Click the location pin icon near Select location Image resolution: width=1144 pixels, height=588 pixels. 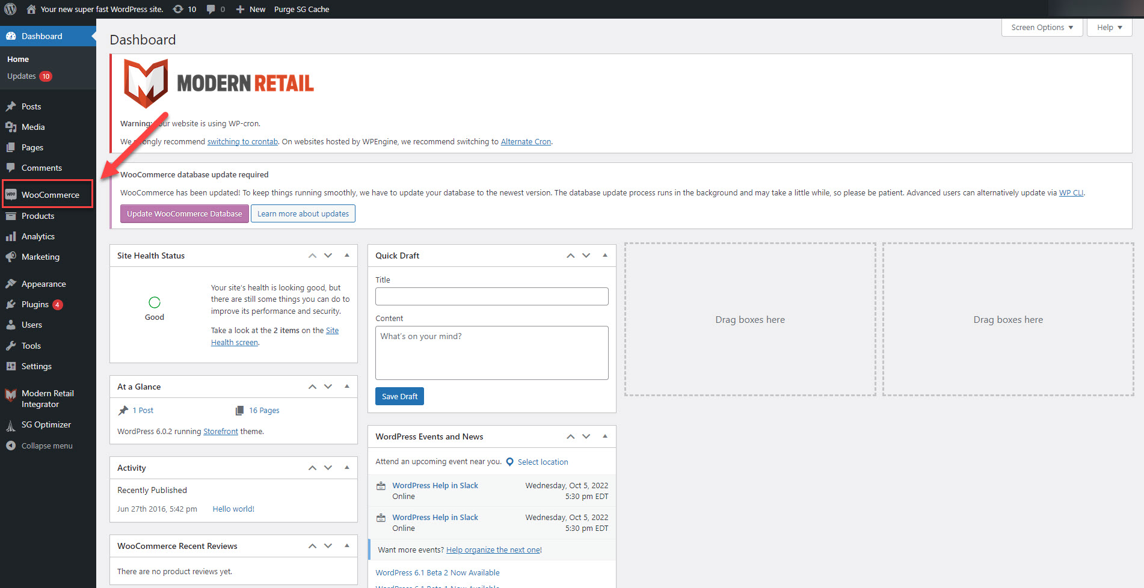(510, 462)
